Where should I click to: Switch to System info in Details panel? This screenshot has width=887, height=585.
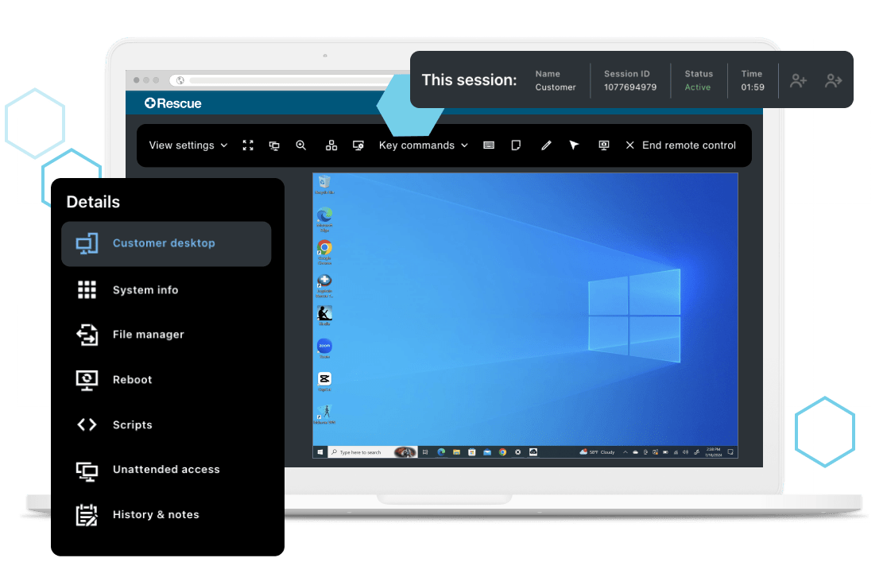tap(145, 289)
